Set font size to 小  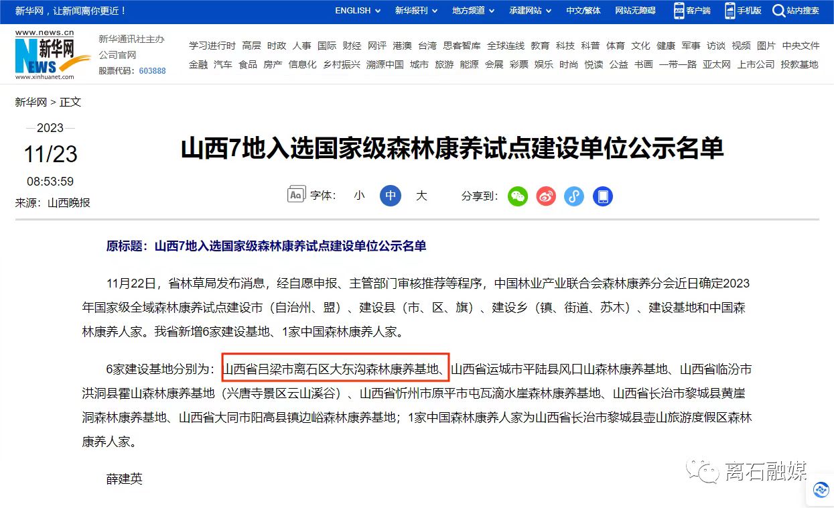[360, 196]
